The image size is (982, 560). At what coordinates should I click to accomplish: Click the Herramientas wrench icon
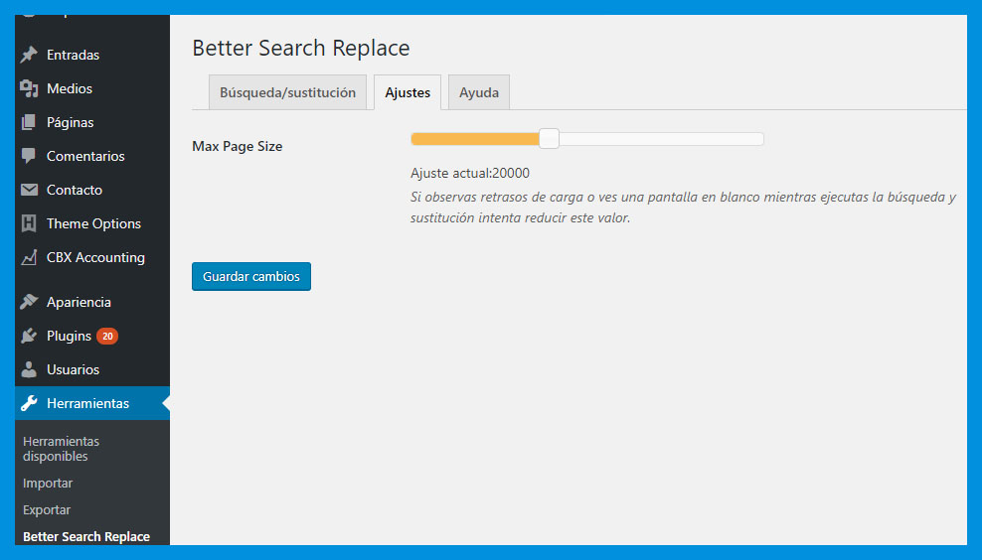click(x=29, y=403)
